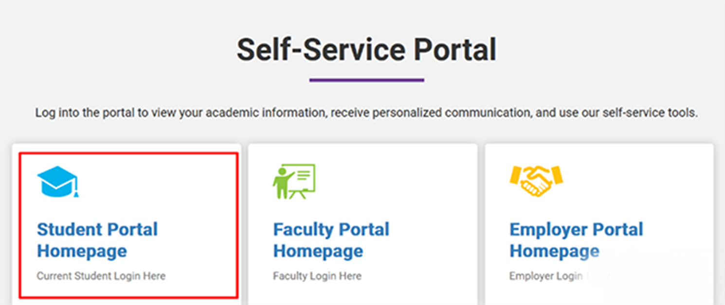The image size is (725, 305).
Task: Click the graduation cap above Student Portal Homepage
Action: pyautogui.click(x=58, y=181)
